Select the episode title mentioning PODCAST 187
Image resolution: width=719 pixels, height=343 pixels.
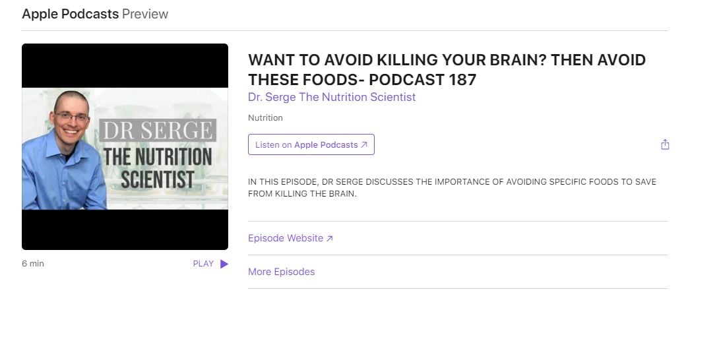[x=447, y=70]
